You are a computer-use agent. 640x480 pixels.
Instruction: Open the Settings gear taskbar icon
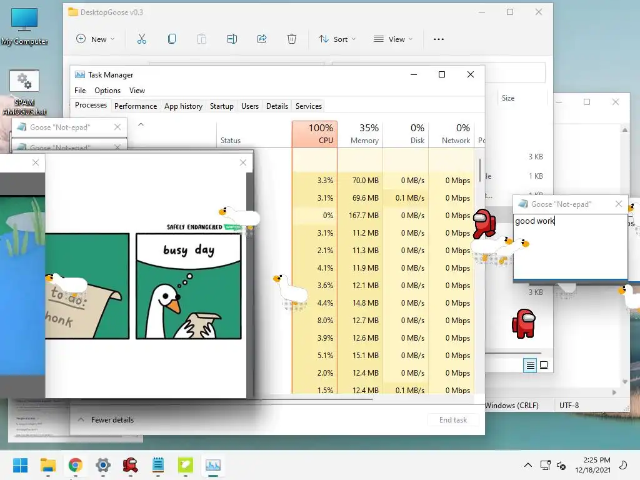[103, 465]
